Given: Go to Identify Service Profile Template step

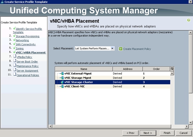Looking at the screenshot, I should [x=27, y=31].
